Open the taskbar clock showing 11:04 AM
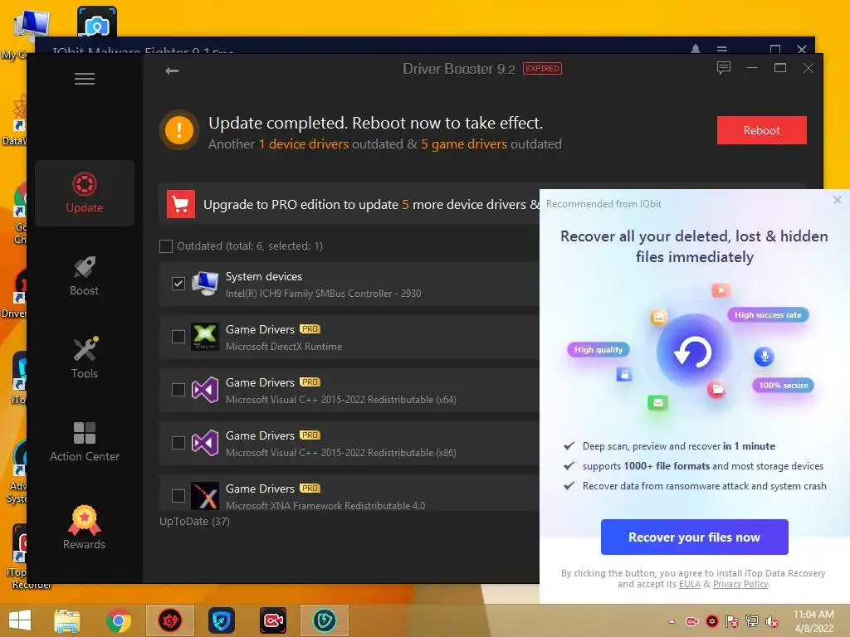This screenshot has height=637, width=850. [813, 620]
